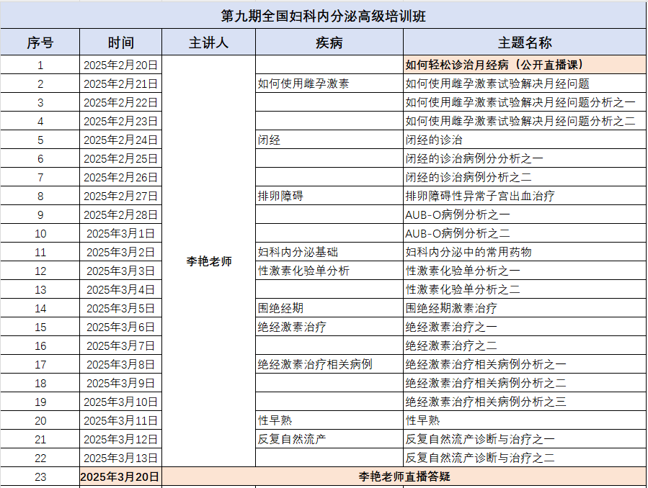Select the cell 如何使用雌孕激素试验解决月经问题
Screen dimensions: 648x488
pos(525,83)
